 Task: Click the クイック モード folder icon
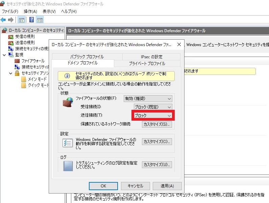pyautogui.click(x=24, y=85)
